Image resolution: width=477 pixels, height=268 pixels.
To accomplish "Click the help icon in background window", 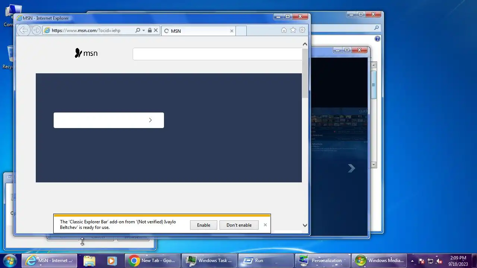I will [x=378, y=39].
